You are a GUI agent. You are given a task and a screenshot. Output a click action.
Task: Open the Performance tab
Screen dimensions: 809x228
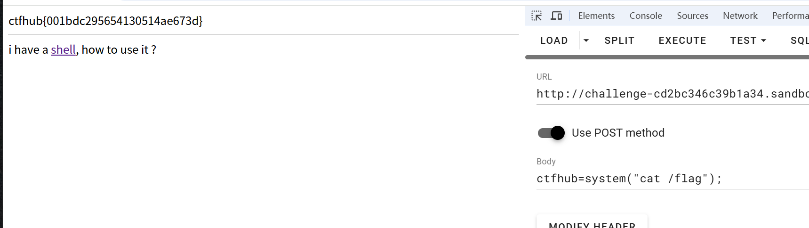pyautogui.click(x=790, y=16)
